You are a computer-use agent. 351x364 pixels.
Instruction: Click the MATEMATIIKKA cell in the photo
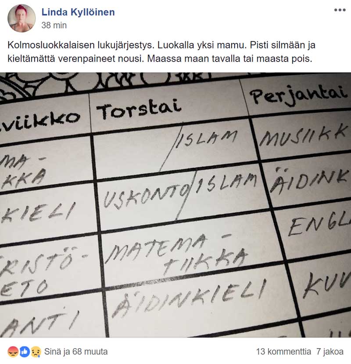point(176,254)
